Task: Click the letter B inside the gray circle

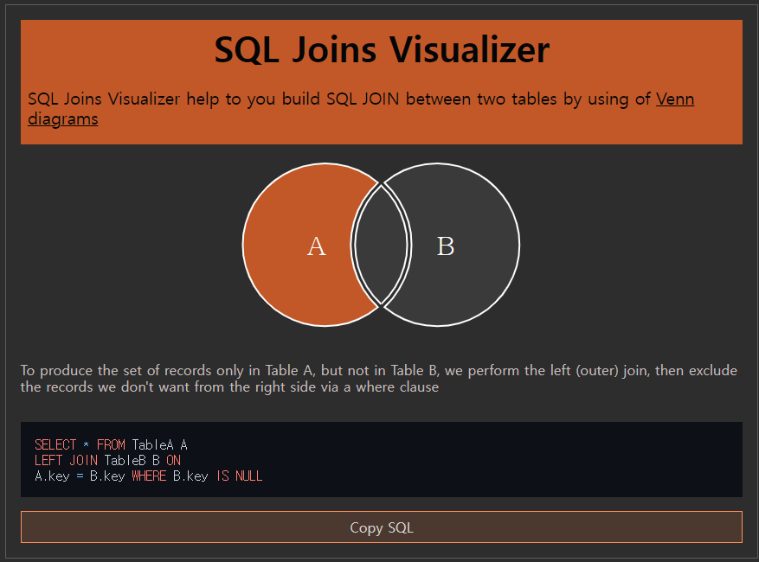Action: point(446,246)
